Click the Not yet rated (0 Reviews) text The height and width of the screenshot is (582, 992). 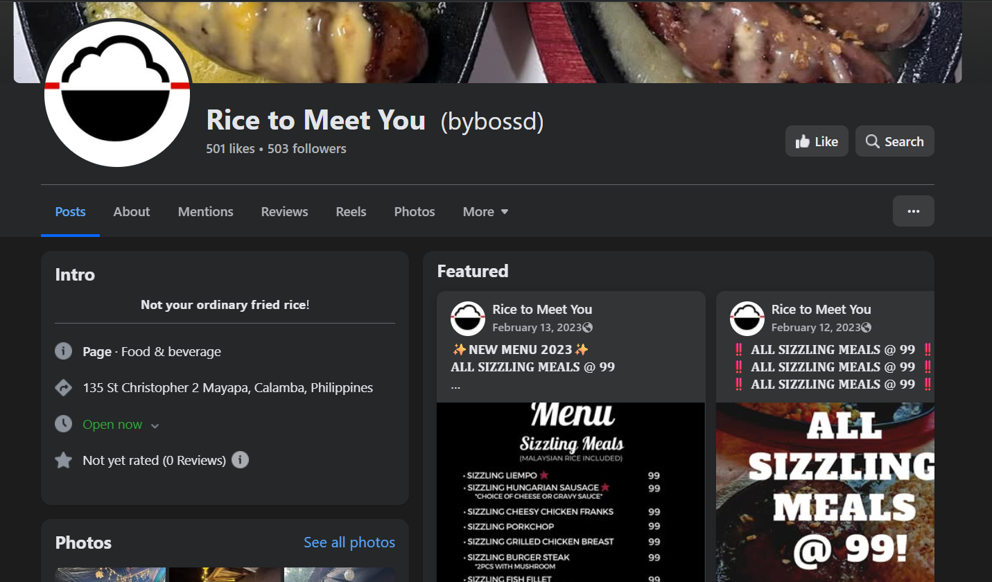(x=155, y=460)
